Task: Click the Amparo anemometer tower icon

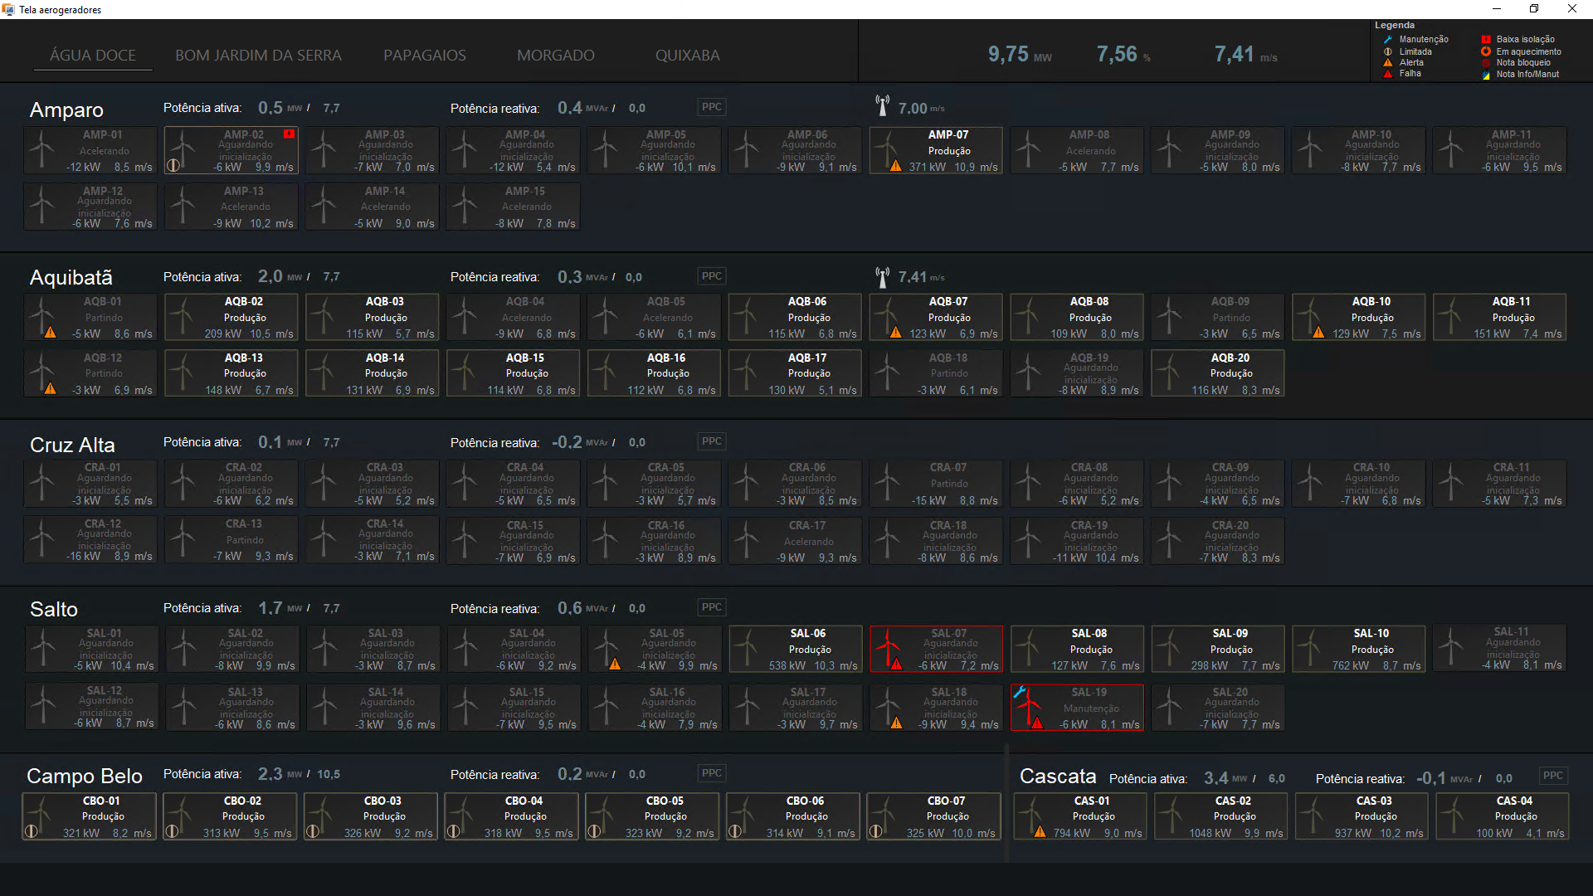Action: pos(883,105)
